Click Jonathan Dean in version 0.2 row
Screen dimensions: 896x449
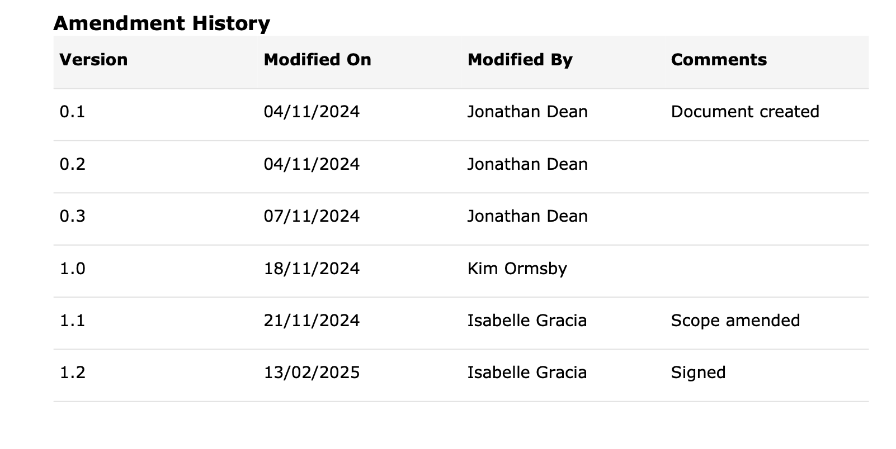click(x=527, y=164)
